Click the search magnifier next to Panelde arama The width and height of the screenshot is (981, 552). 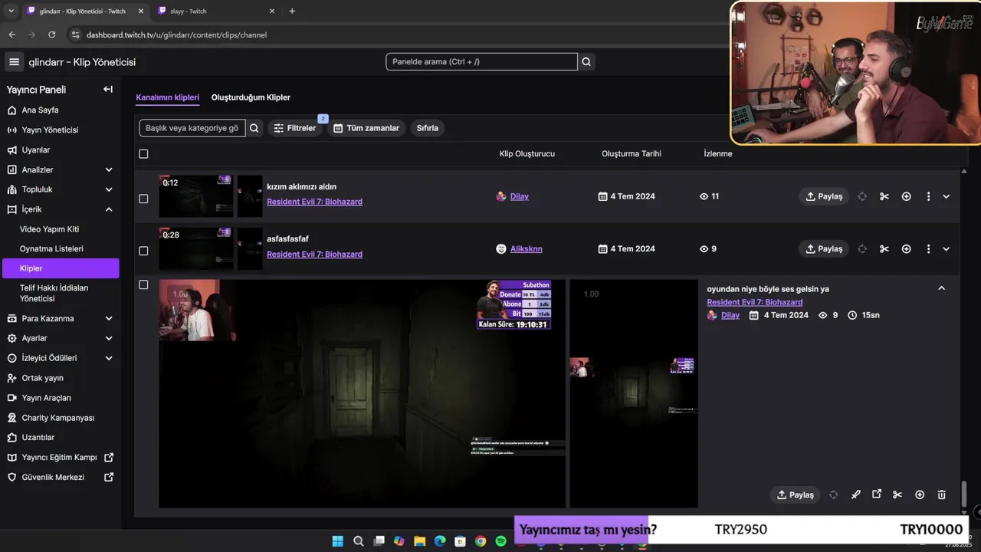tap(586, 62)
